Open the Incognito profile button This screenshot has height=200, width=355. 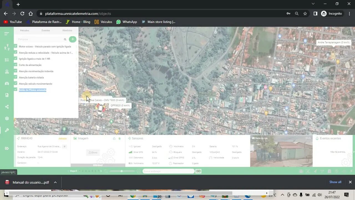click(332, 13)
